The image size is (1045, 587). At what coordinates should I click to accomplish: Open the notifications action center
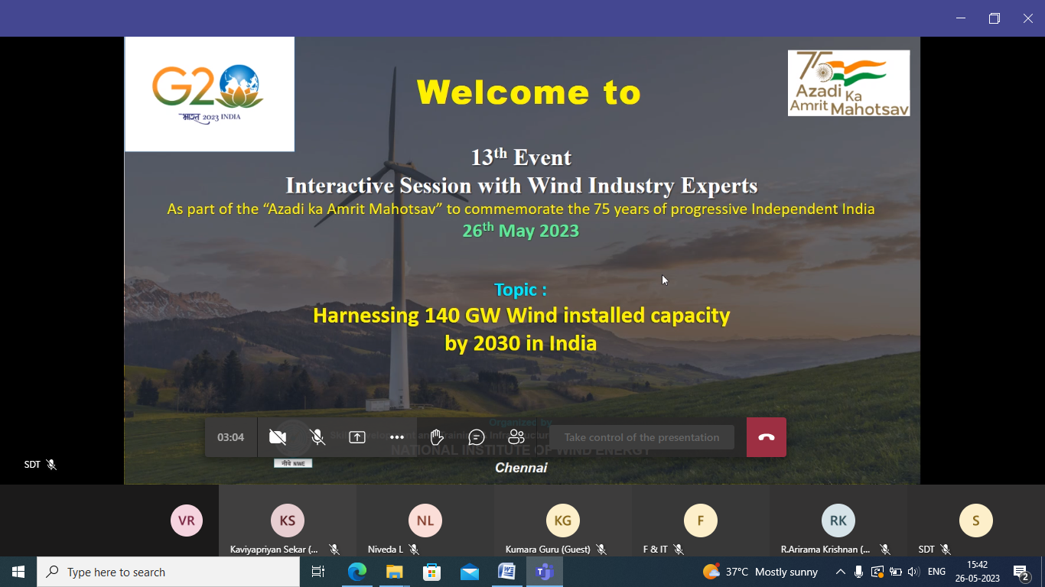(x=1021, y=572)
